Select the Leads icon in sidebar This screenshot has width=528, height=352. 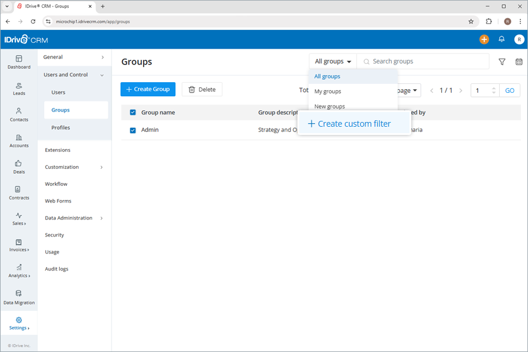coord(19,88)
